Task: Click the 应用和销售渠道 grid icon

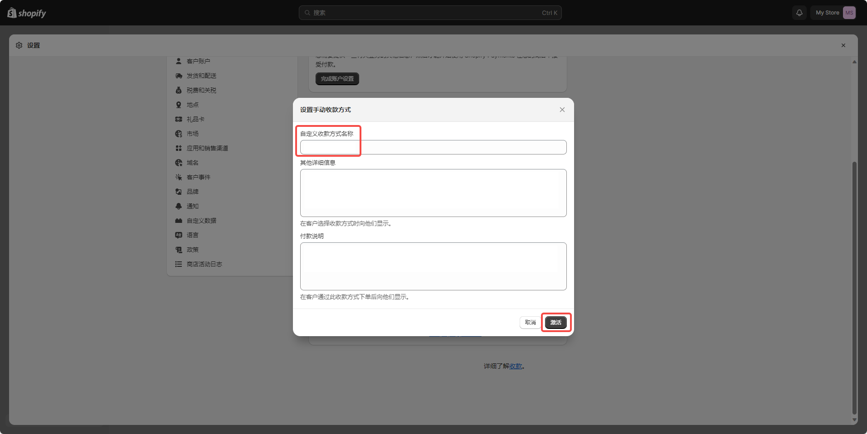Action: [179, 148]
